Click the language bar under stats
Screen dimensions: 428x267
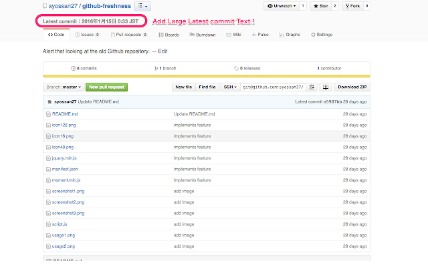click(x=207, y=76)
